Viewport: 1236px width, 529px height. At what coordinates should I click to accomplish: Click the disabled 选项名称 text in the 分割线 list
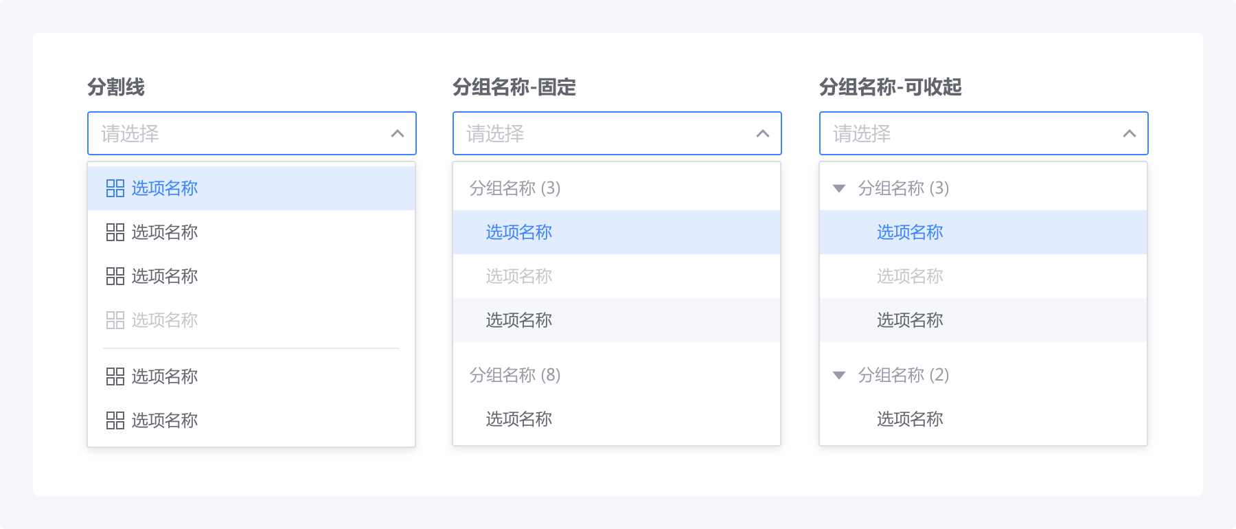pyautogui.click(x=165, y=320)
